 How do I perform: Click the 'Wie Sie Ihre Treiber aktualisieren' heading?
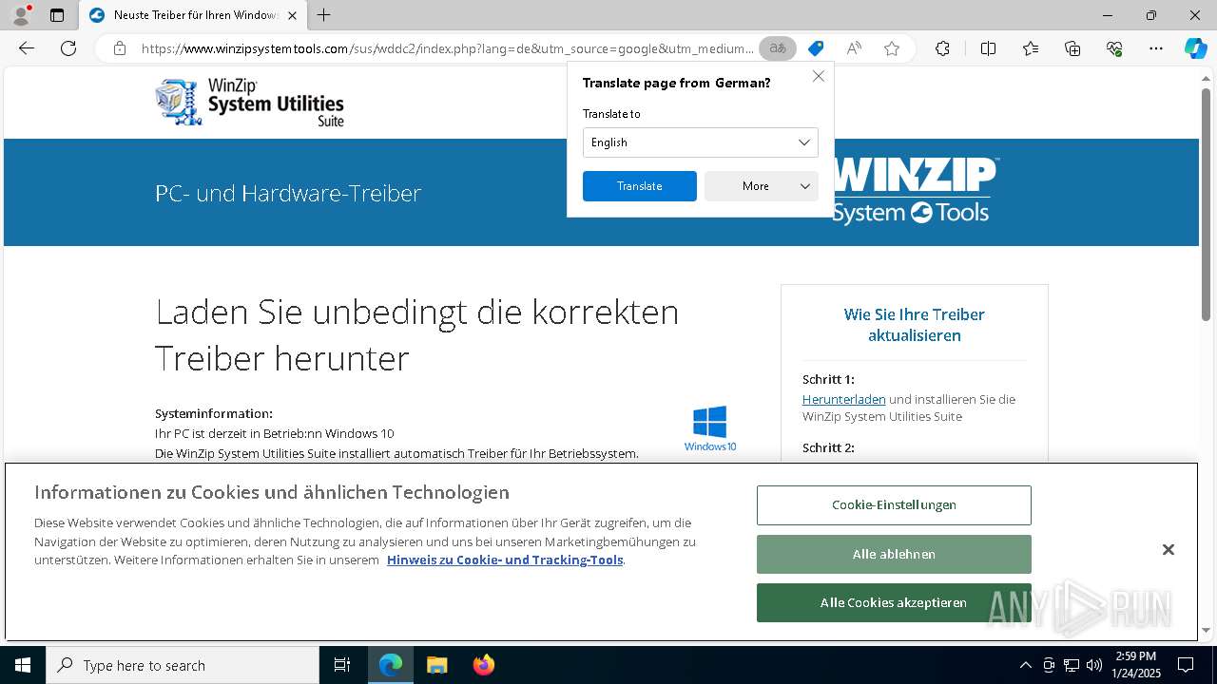[915, 325]
